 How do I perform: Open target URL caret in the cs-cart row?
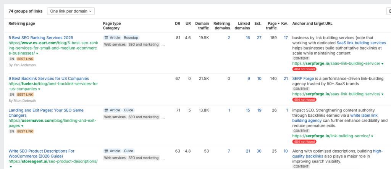coord(382,64)
